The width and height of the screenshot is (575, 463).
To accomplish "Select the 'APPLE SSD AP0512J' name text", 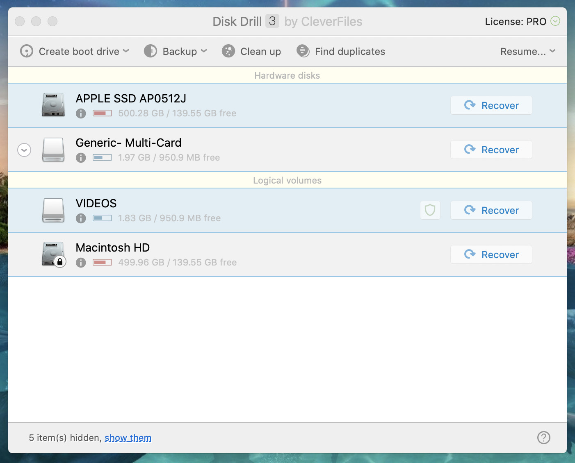I will (131, 98).
